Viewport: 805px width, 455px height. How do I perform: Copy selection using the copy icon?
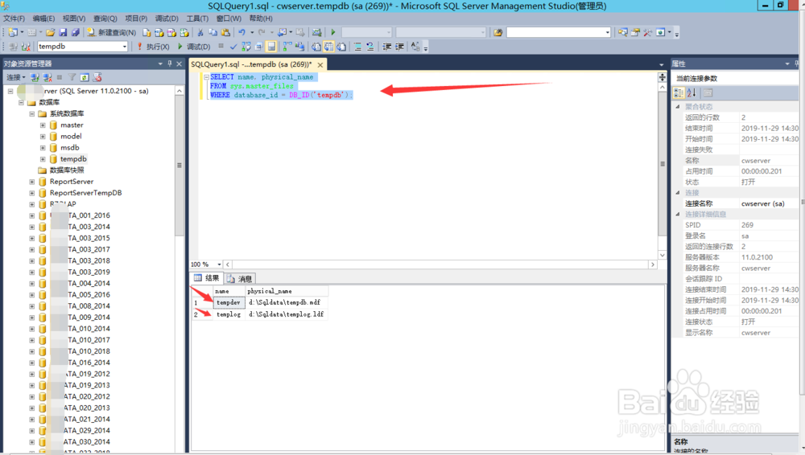click(x=213, y=32)
